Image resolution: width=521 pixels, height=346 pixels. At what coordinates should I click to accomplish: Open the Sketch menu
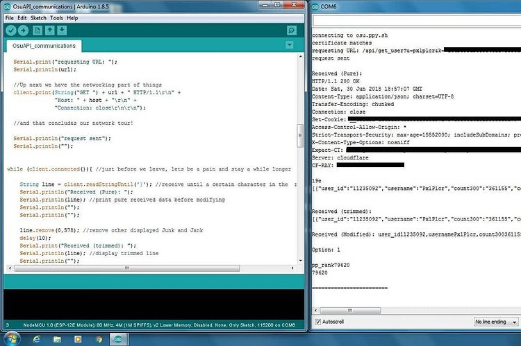pyautogui.click(x=38, y=18)
